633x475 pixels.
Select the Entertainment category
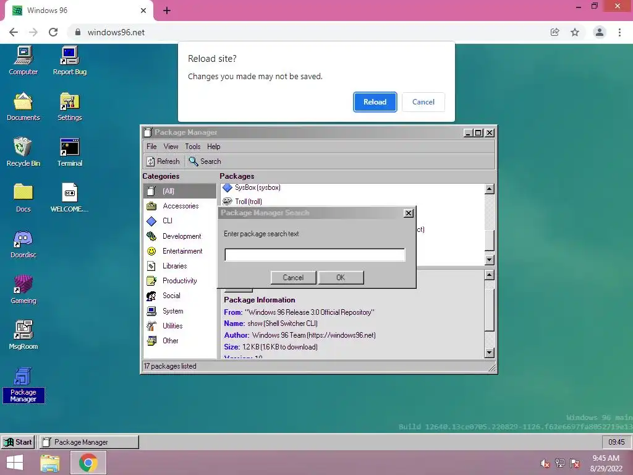(180, 251)
